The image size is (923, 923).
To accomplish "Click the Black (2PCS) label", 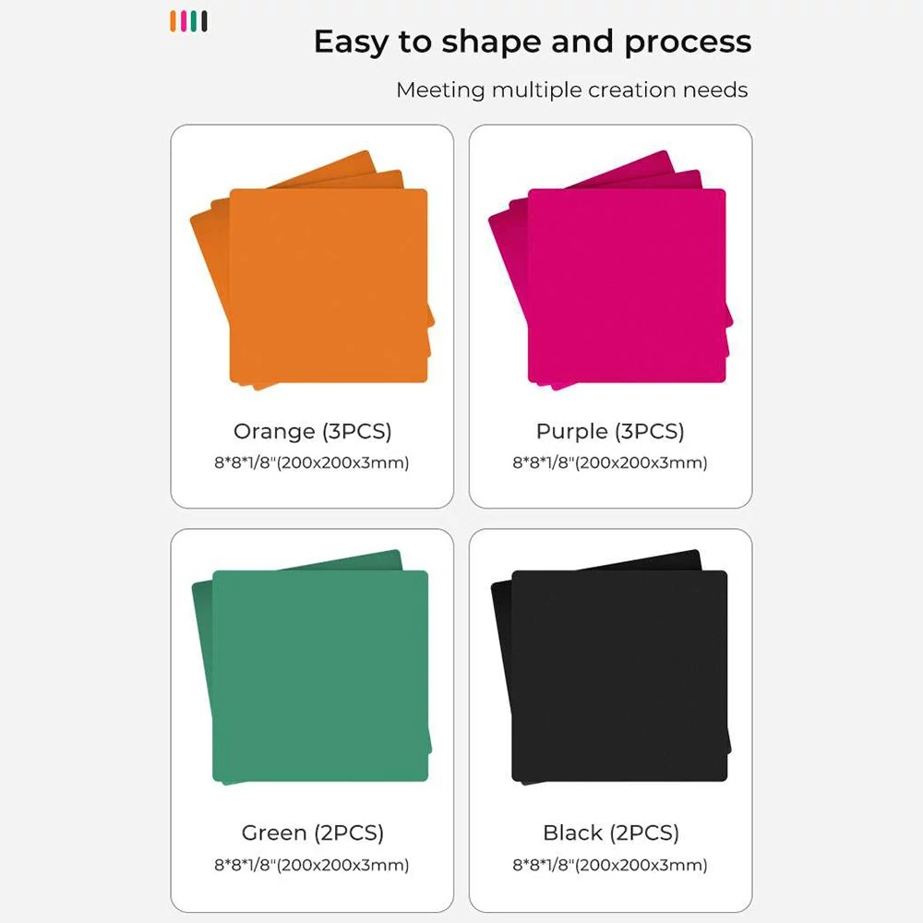I will point(611,833).
